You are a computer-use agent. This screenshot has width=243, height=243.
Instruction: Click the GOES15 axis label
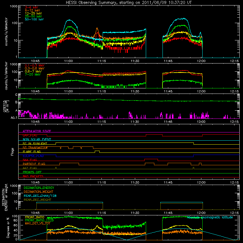coord(6,106)
